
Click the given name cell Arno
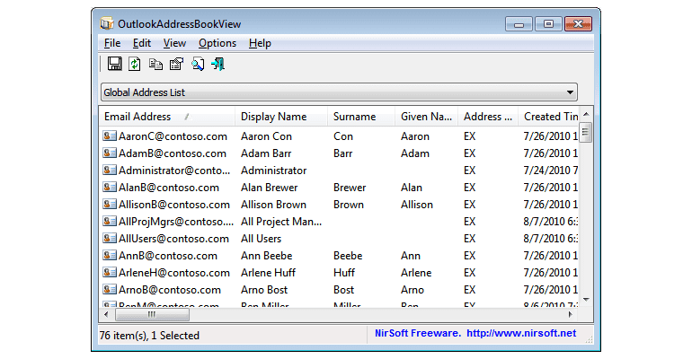pos(413,290)
